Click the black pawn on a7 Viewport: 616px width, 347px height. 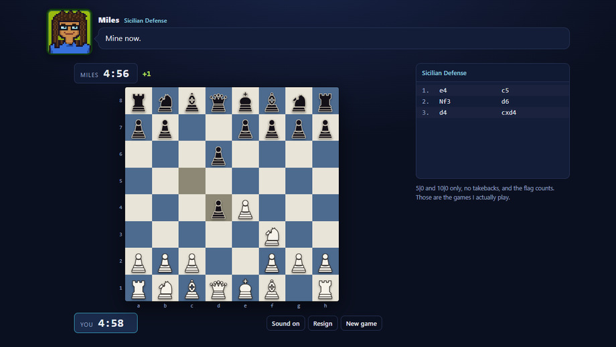click(139, 127)
